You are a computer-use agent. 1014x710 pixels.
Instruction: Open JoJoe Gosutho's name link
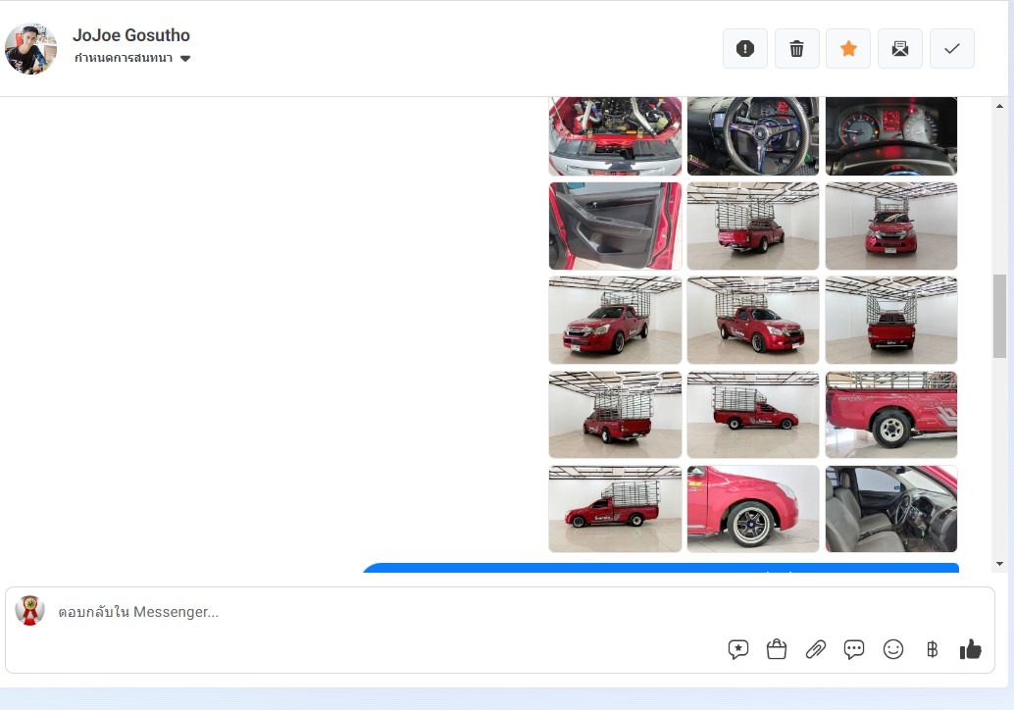click(131, 35)
